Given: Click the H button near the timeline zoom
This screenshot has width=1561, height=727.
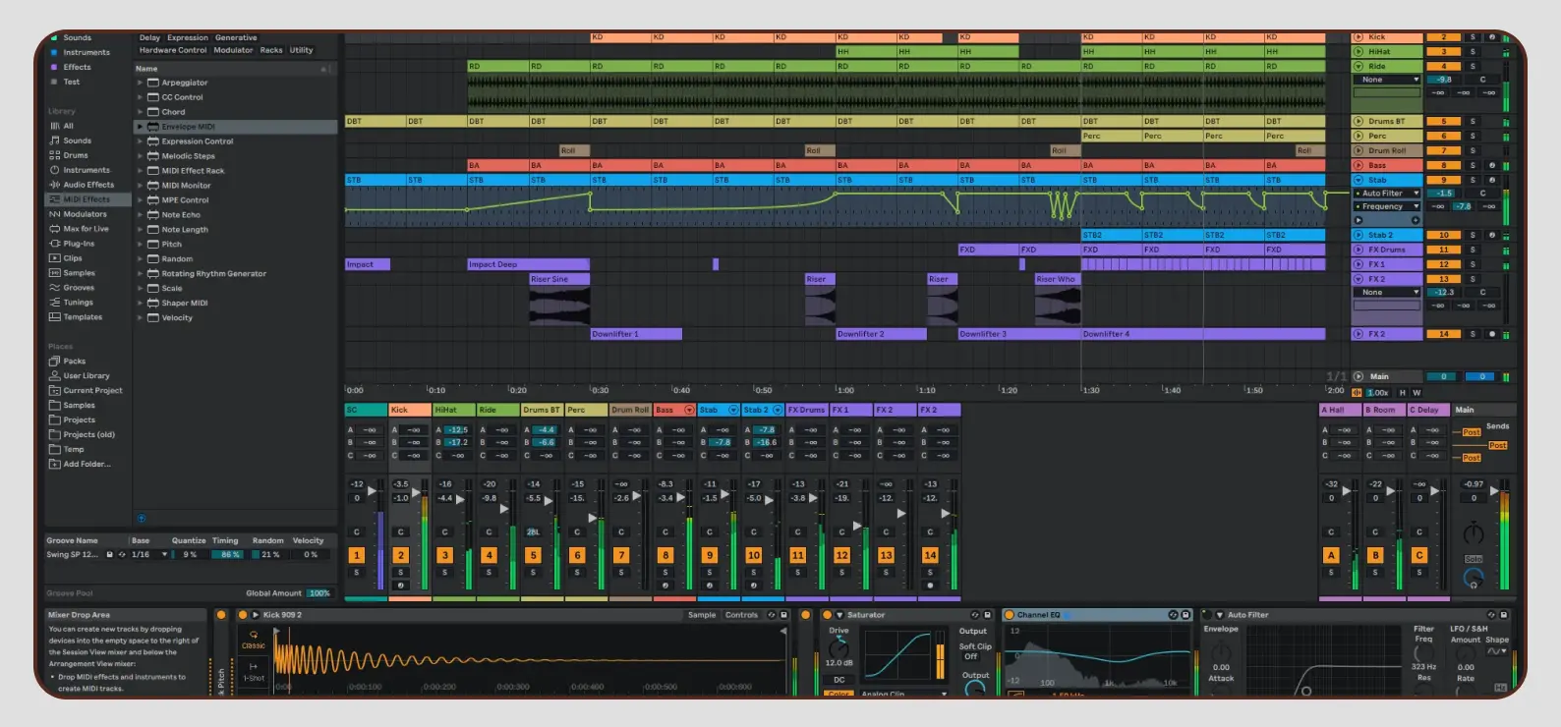Looking at the screenshot, I should [1403, 392].
